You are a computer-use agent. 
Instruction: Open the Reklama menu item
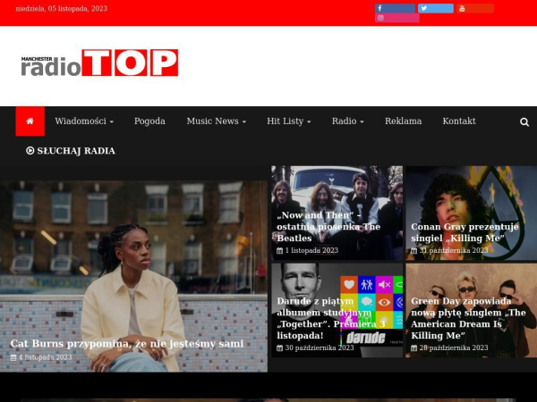[x=403, y=121]
